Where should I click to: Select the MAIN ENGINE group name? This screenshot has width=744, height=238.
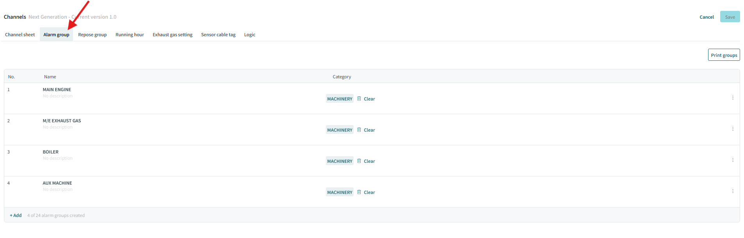tap(57, 90)
